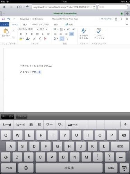Open the スペルチェック spell check dropdown
Viewport: 130px width, 174px height.
[99, 34]
